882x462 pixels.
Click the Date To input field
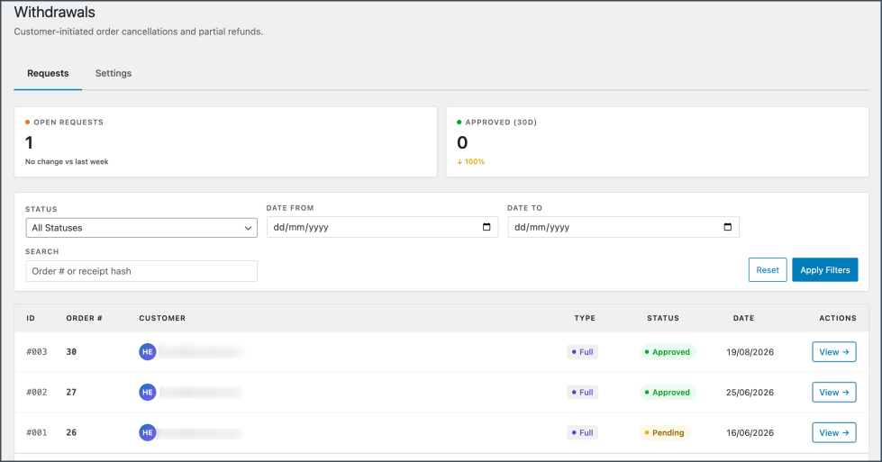tap(623, 227)
